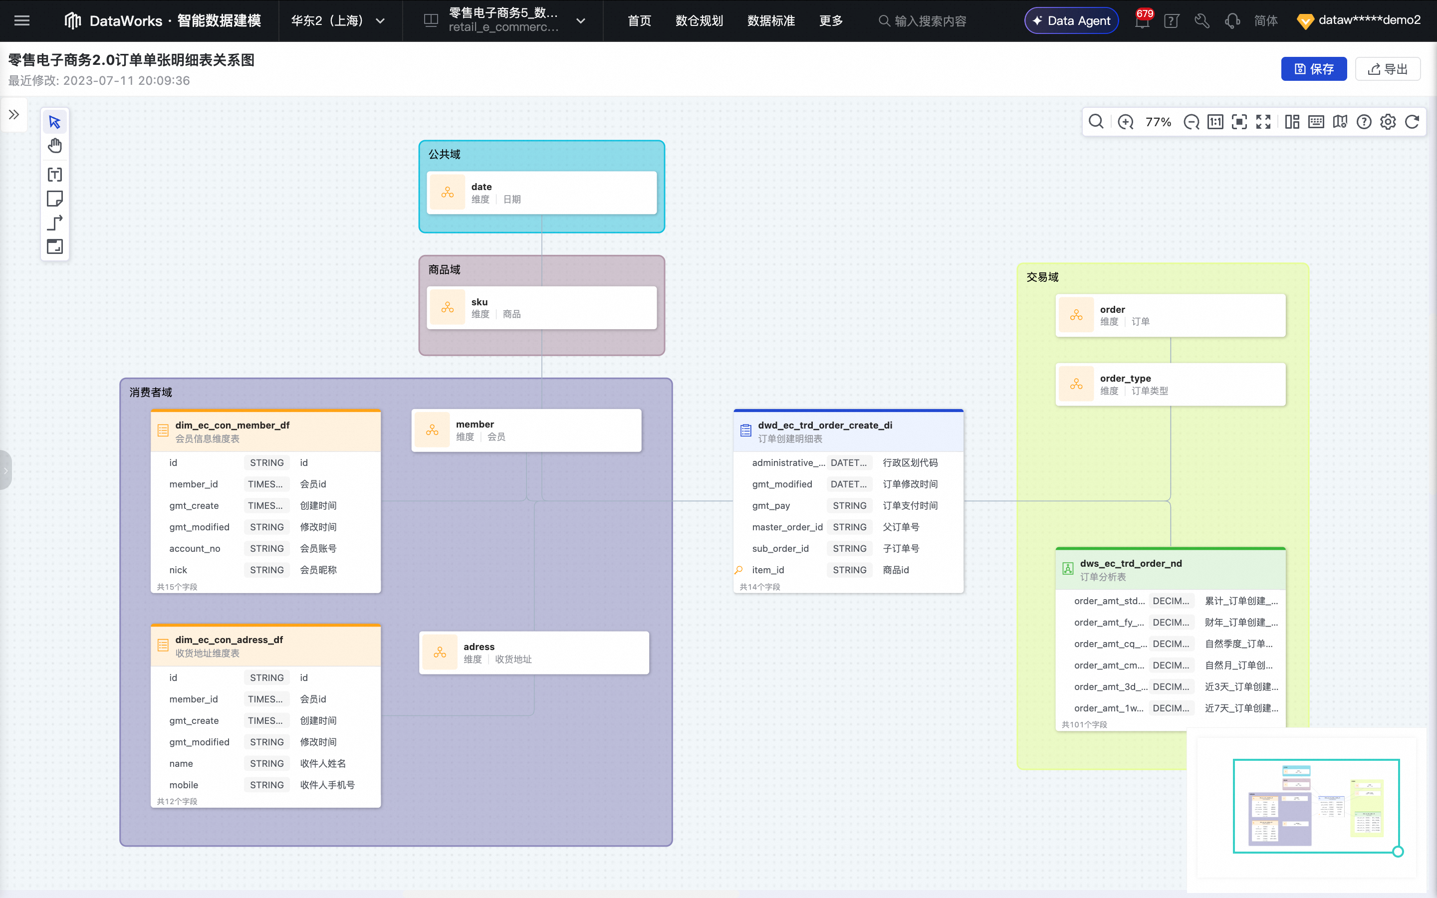Open notifications bell with 679 badge
1437x898 pixels.
pyautogui.click(x=1142, y=21)
